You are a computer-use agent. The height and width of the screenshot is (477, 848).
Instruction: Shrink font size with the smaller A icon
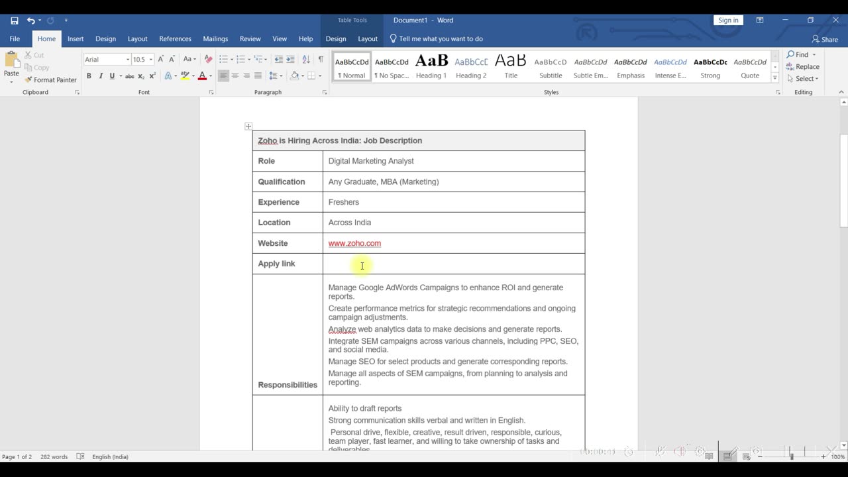coord(172,59)
